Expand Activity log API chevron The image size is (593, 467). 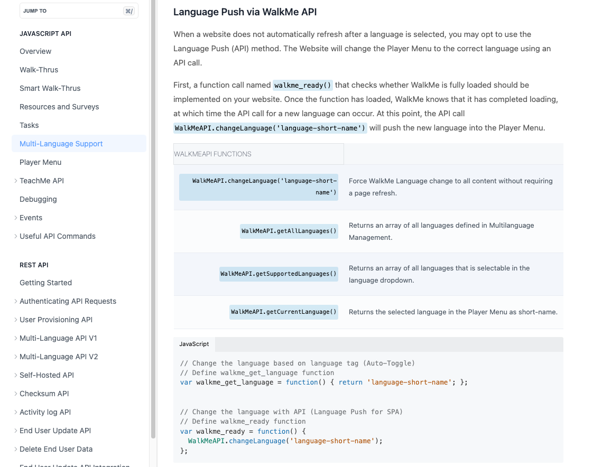16,412
